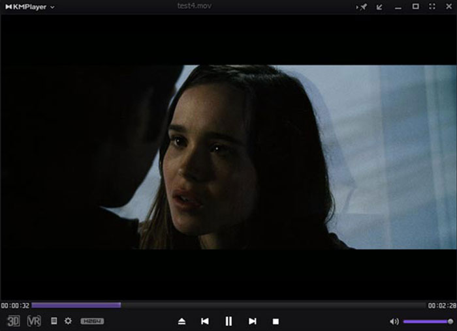Open the settings gear control box

[x=68, y=321]
